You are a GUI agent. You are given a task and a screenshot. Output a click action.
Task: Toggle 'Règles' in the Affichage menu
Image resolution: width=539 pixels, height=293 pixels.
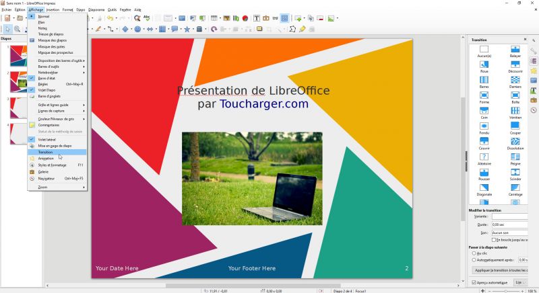(x=57, y=84)
